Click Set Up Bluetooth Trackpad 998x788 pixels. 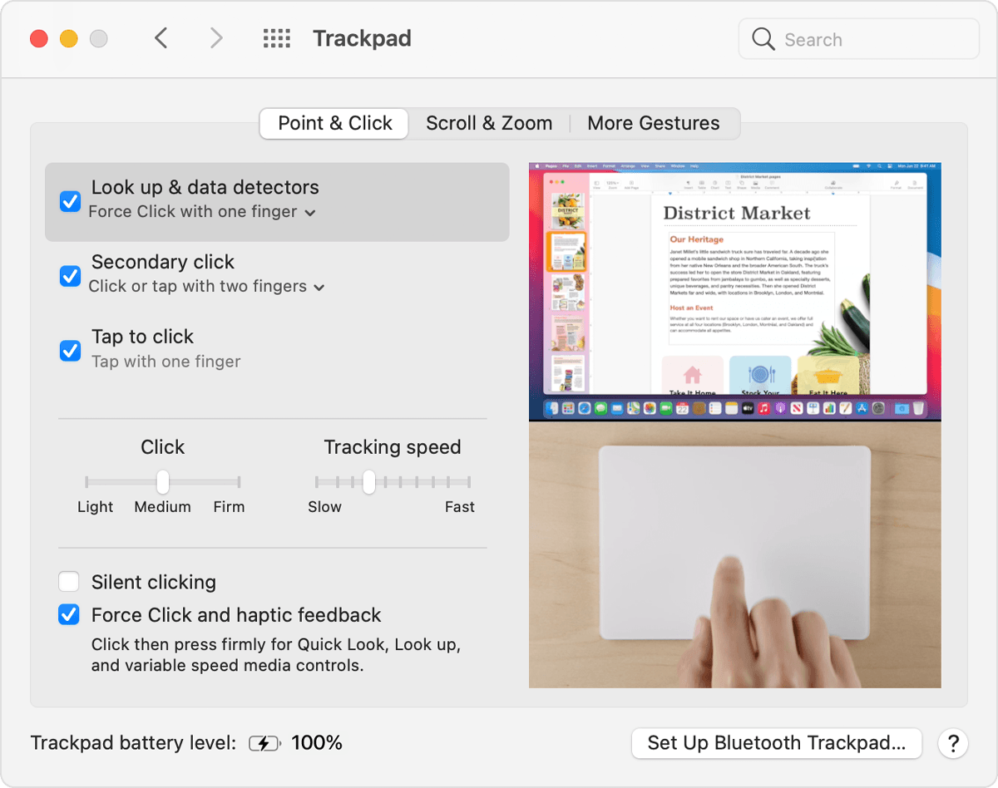[x=776, y=743]
